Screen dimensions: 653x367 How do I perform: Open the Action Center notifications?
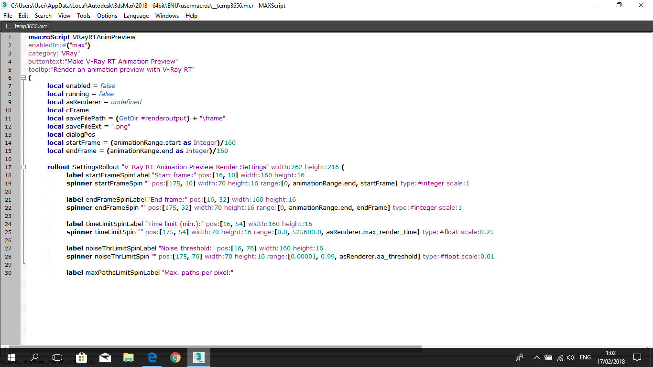(637, 357)
